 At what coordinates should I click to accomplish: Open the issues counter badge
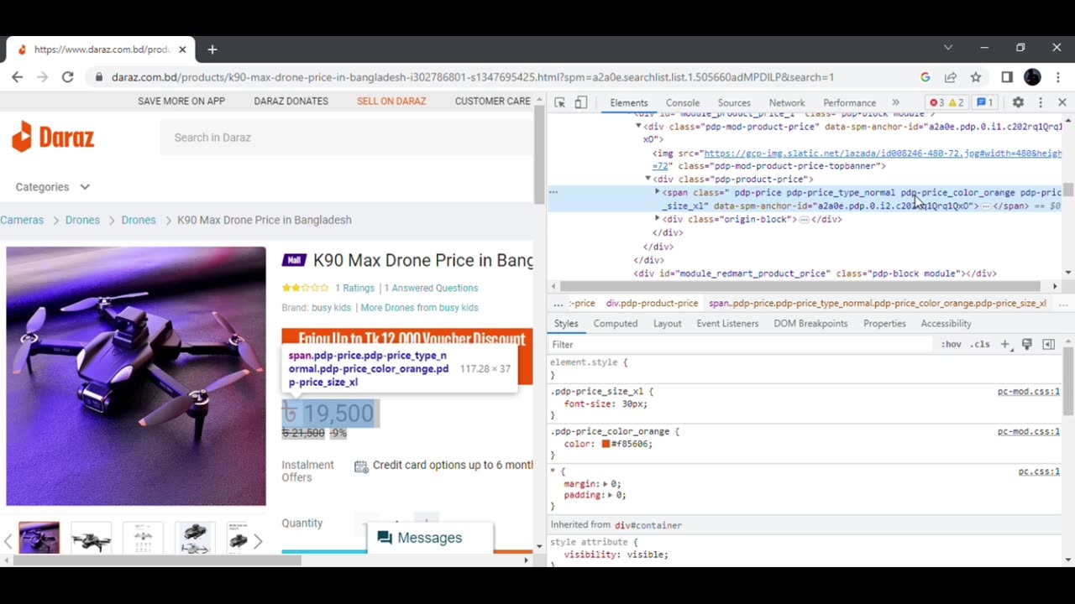(x=984, y=102)
